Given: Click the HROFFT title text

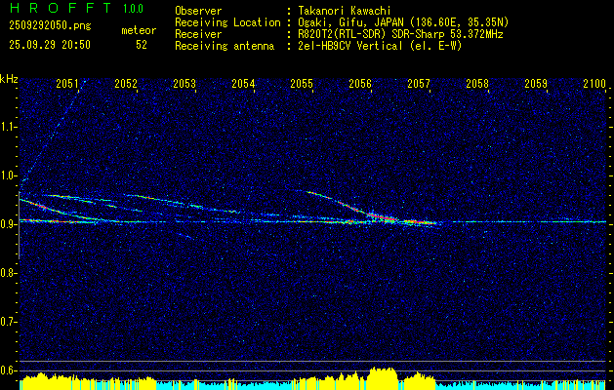Looking at the screenshot, I should coord(61,8).
